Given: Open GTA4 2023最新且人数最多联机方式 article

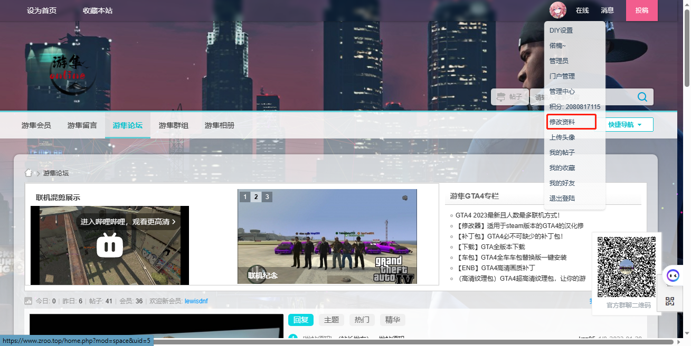Looking at the screenshot, I should (x=508, y=215).
